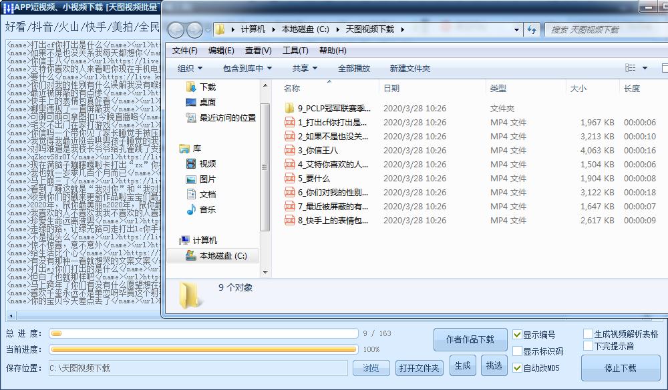Image resolution: width=668 pixels, height=390 pixels.
Task: Sort by the 日期 column header
Action: 391,89
